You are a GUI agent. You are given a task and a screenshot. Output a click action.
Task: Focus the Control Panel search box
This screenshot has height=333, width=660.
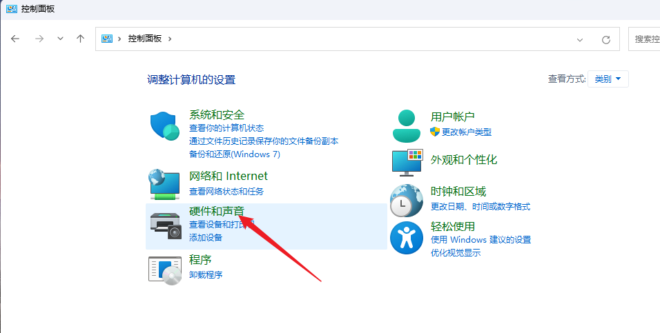pos(644,39)
